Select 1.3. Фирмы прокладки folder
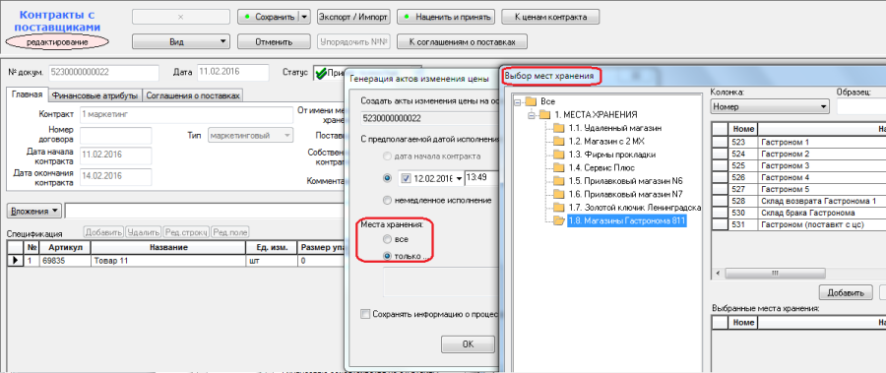 [x=612, y=155]
